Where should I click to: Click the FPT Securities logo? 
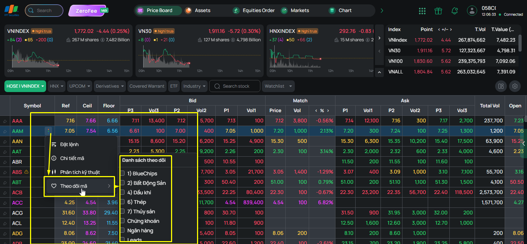pyautogui.click(x=12, y=11)
